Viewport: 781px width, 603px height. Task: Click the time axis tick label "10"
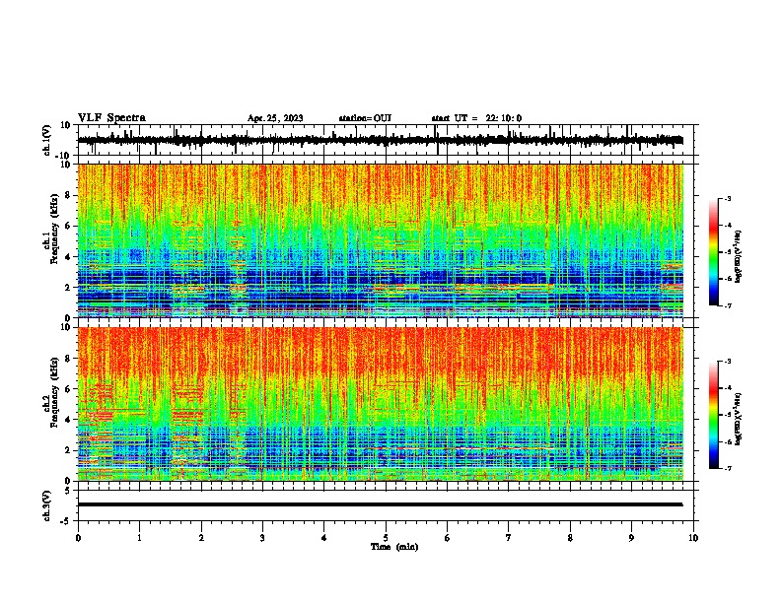(x=693, y=538)
